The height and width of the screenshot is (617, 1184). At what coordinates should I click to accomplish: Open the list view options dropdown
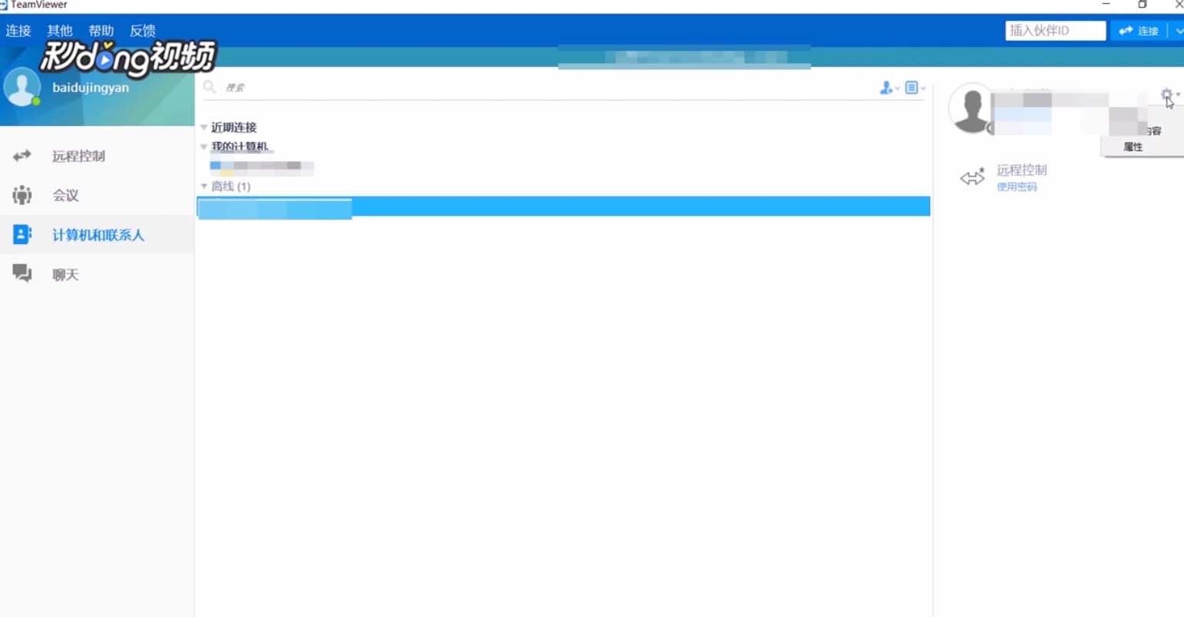click(x=915, y=88)
